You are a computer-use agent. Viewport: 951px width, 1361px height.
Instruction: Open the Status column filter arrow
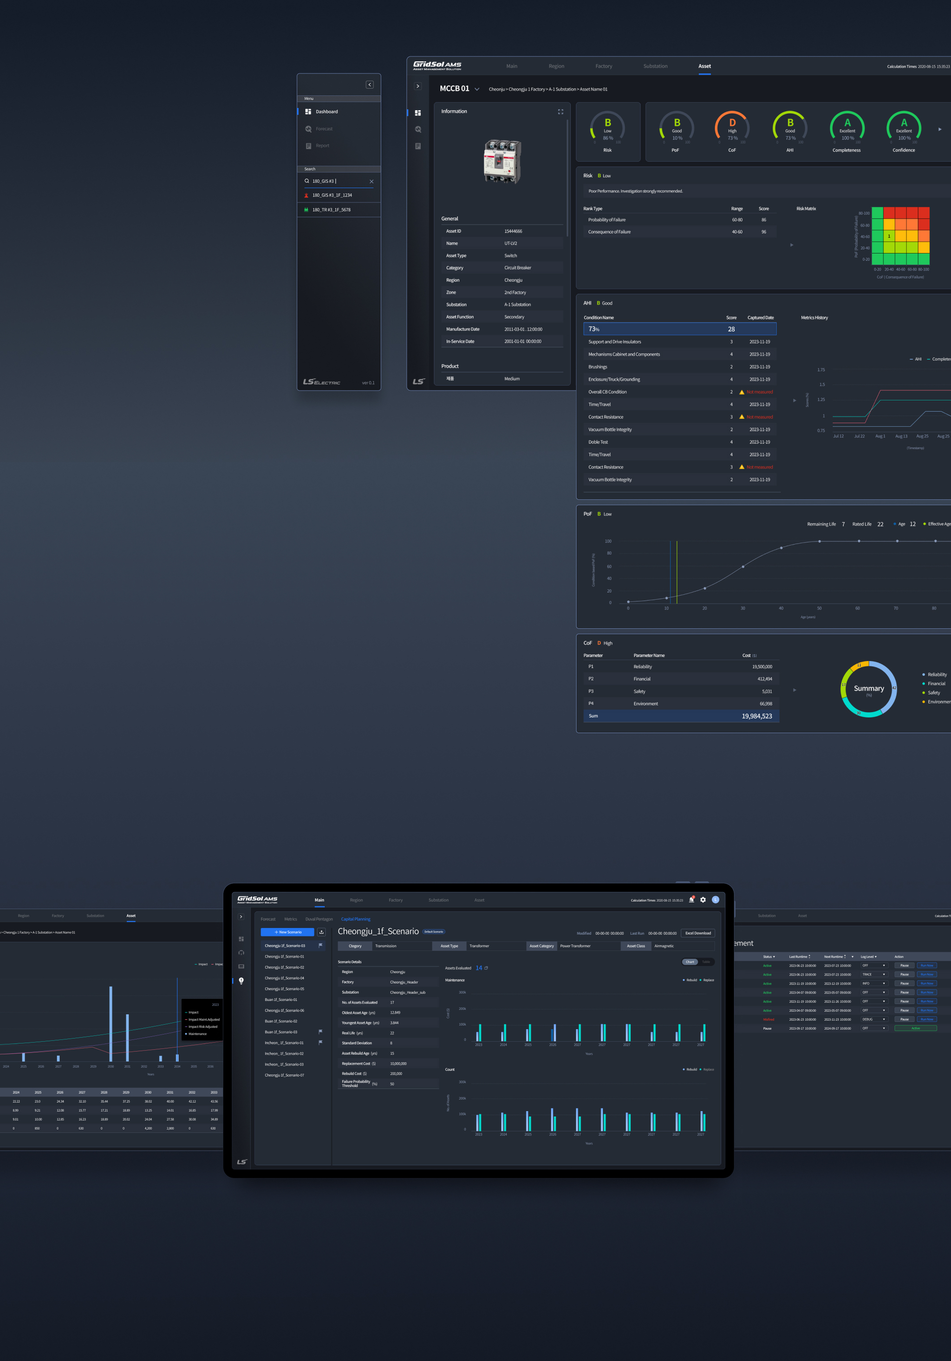[x=774, y=957]
